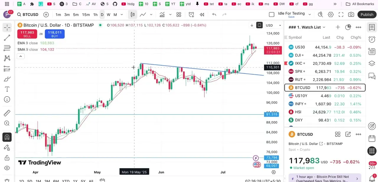Viewport: 378px width, 182px height.
Task: Select the text annotation tool
Action: coord(7,89)
